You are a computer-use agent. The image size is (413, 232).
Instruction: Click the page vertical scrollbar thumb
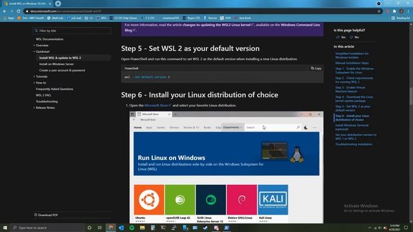point(411,96)
